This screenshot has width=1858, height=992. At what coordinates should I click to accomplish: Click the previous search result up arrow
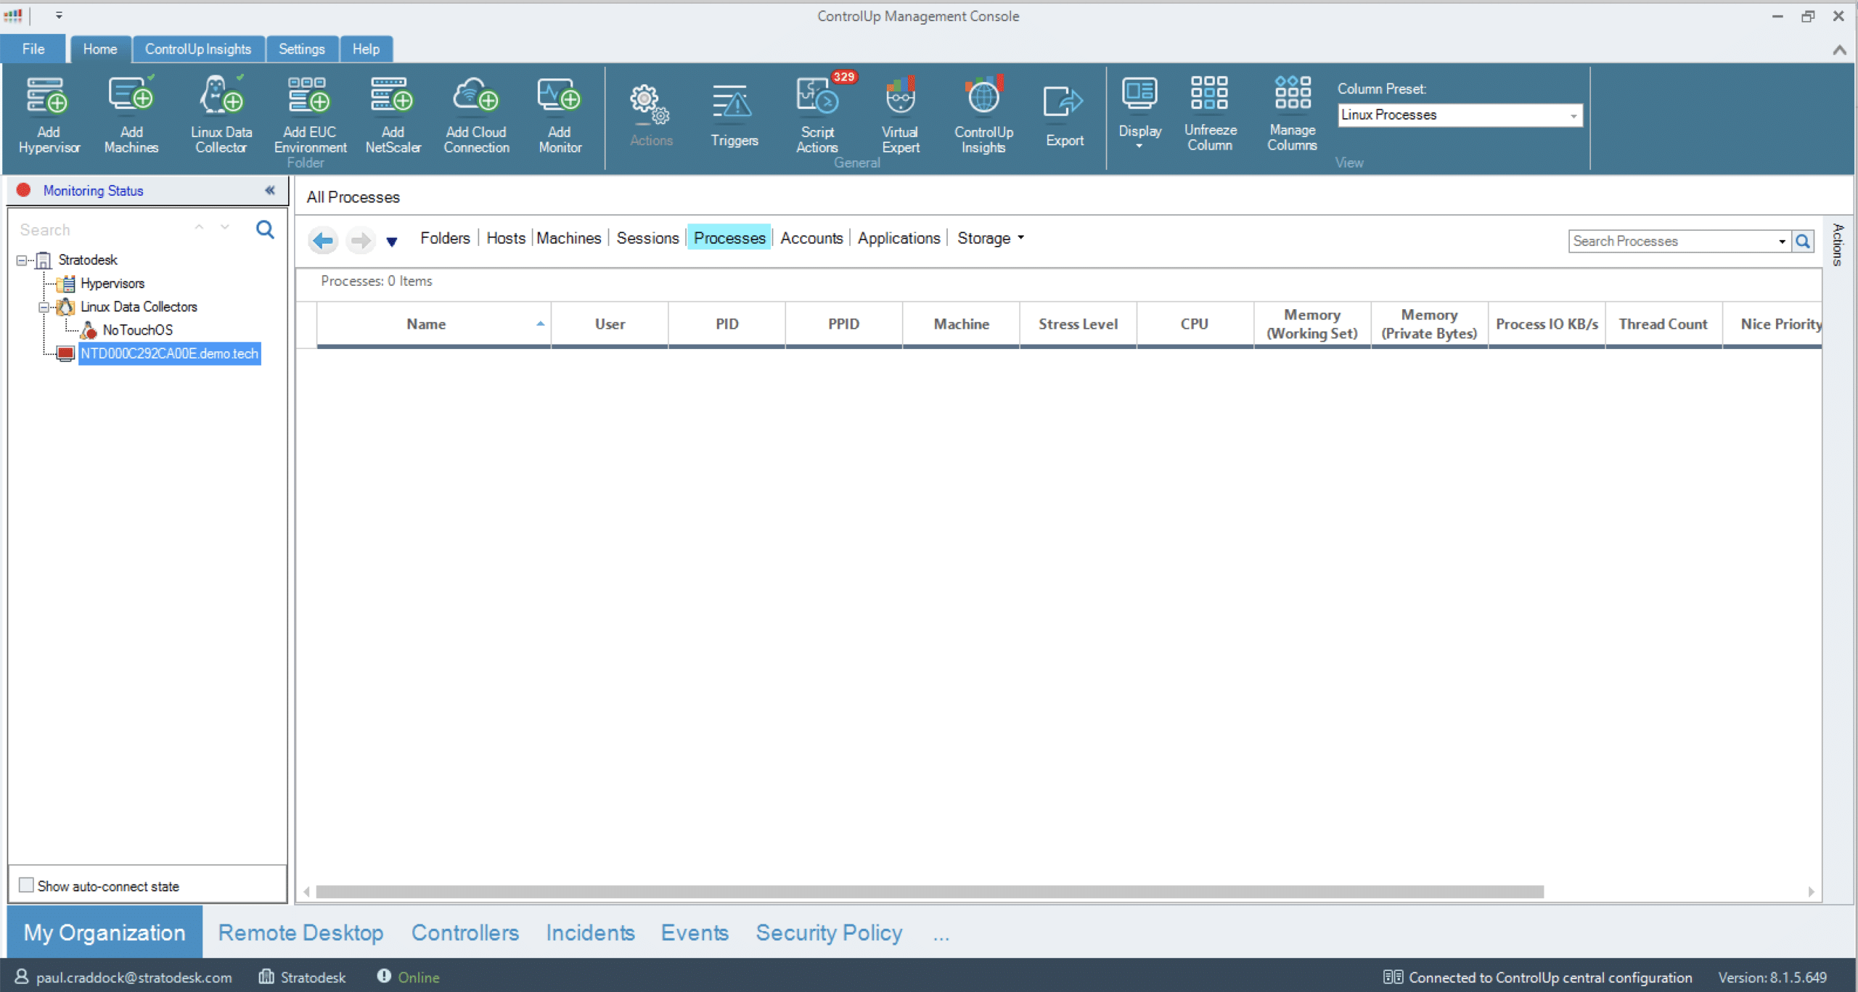199,228
